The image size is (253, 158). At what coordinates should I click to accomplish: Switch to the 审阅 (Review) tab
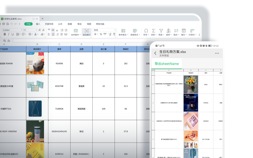coord(79,24)
